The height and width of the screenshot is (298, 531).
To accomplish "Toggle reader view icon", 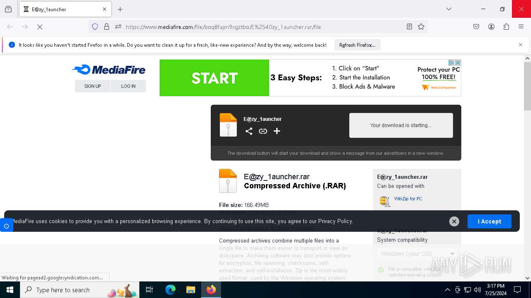I will point(409,27).
